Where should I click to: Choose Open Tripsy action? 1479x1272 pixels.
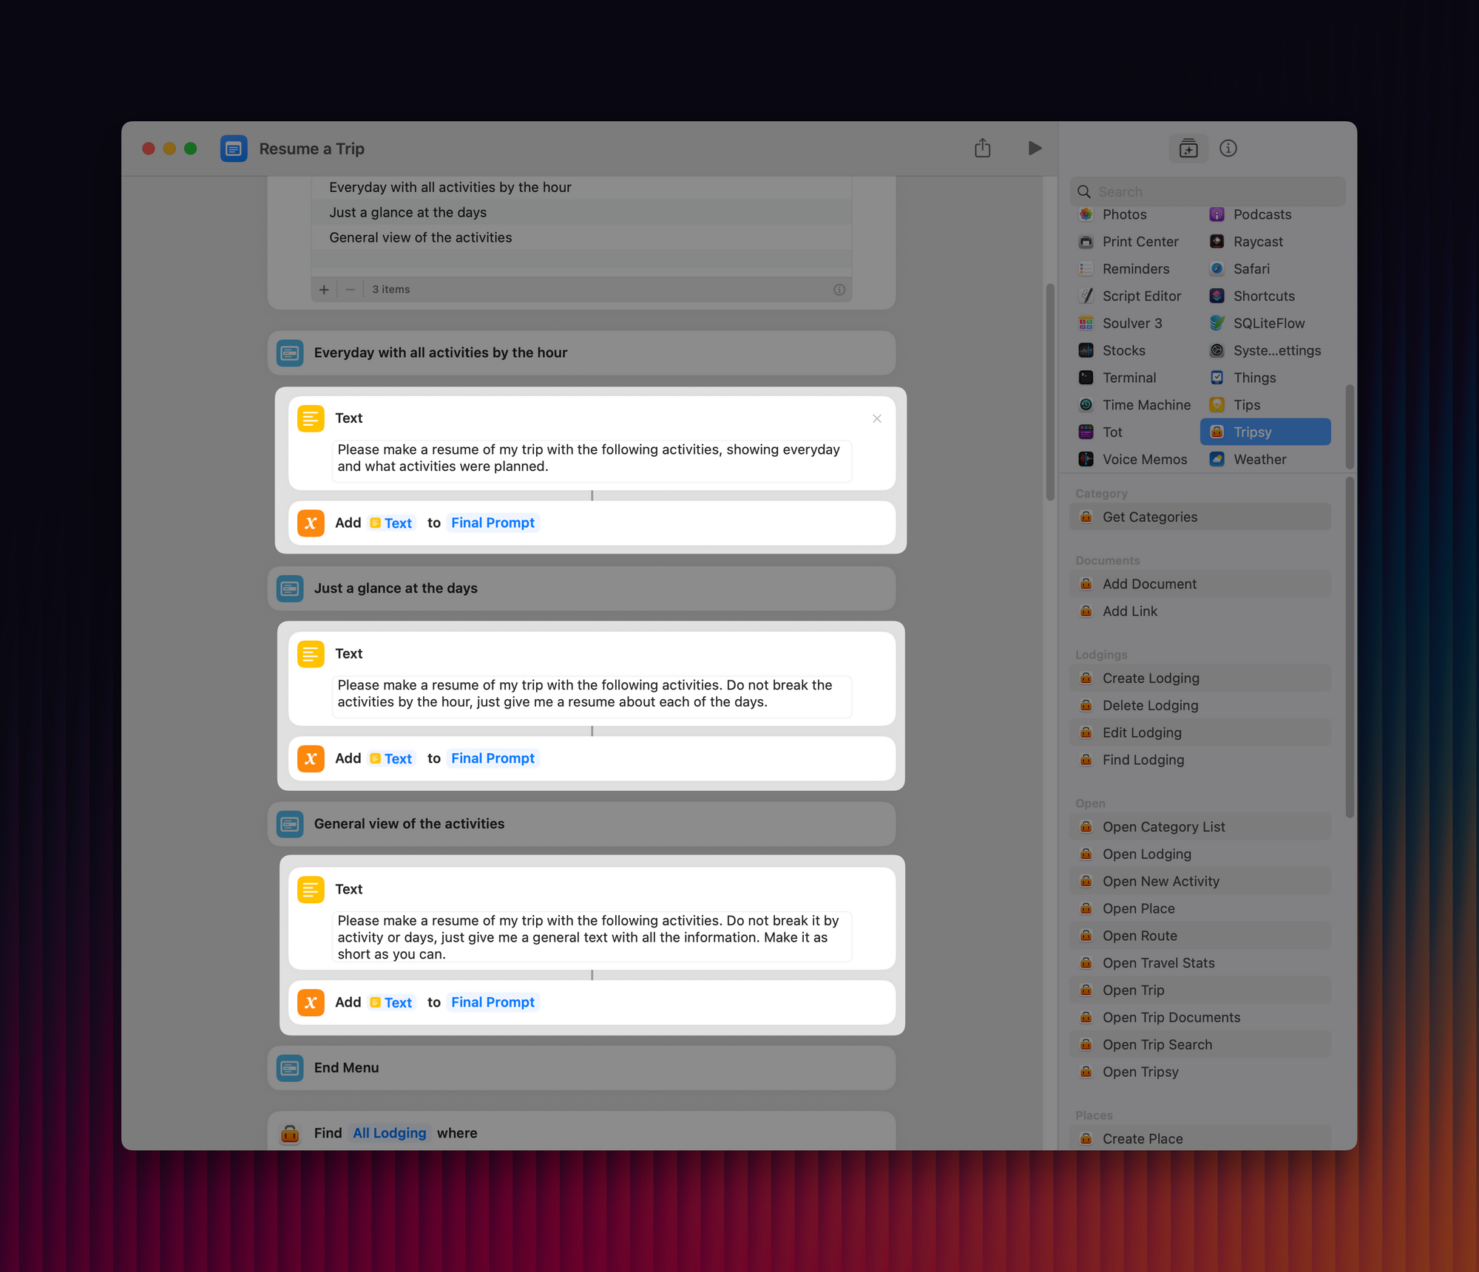click(x=1199, y=1072)
